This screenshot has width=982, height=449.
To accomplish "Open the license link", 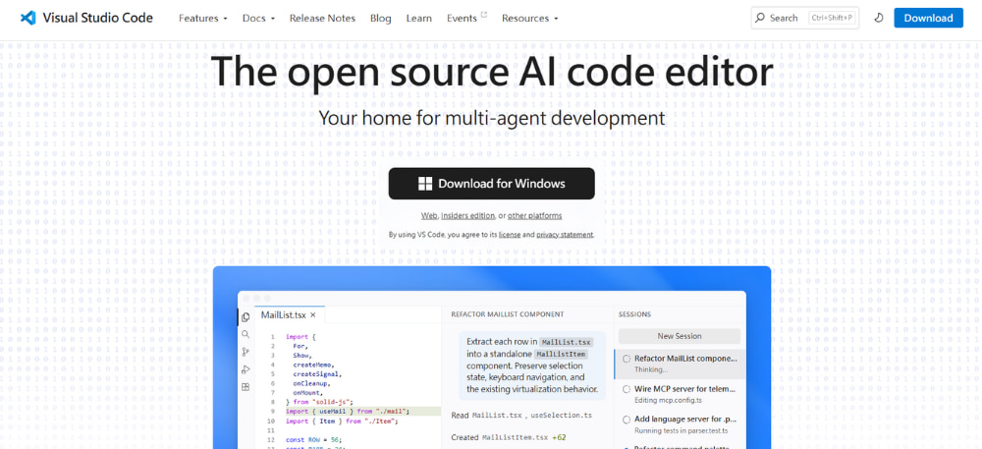I will point(509,235).
